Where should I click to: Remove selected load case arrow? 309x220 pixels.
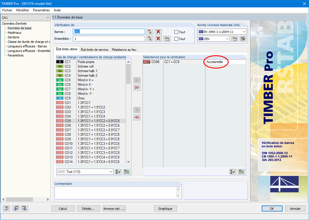coord(137,110)
